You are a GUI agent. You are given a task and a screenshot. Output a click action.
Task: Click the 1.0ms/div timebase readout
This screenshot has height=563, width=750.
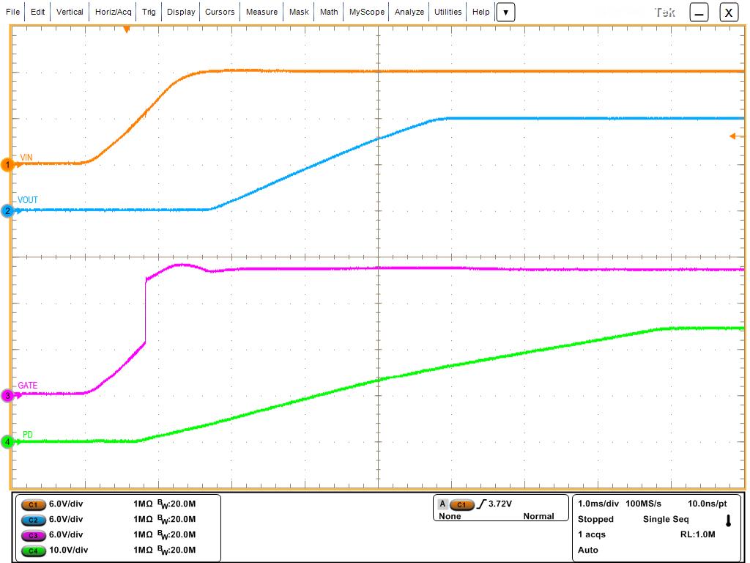pyautogui.click(x=598, y=504)
